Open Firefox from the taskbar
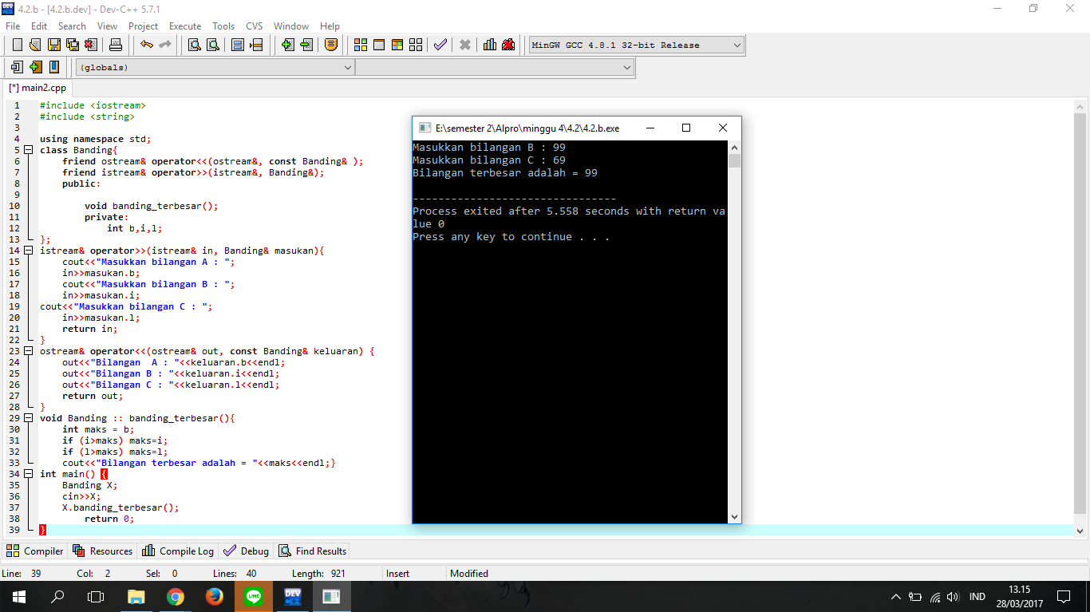1090x612 pixels. pyautogui.click(x=214, y=597)
